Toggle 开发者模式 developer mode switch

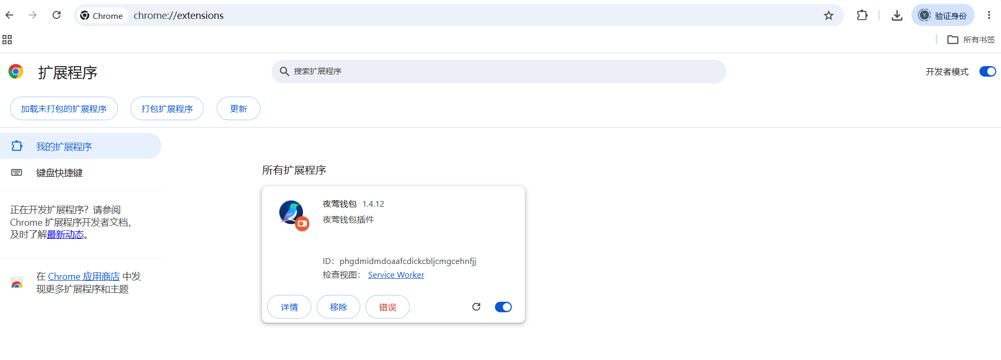pyautogui.click(x=987, y=71)
